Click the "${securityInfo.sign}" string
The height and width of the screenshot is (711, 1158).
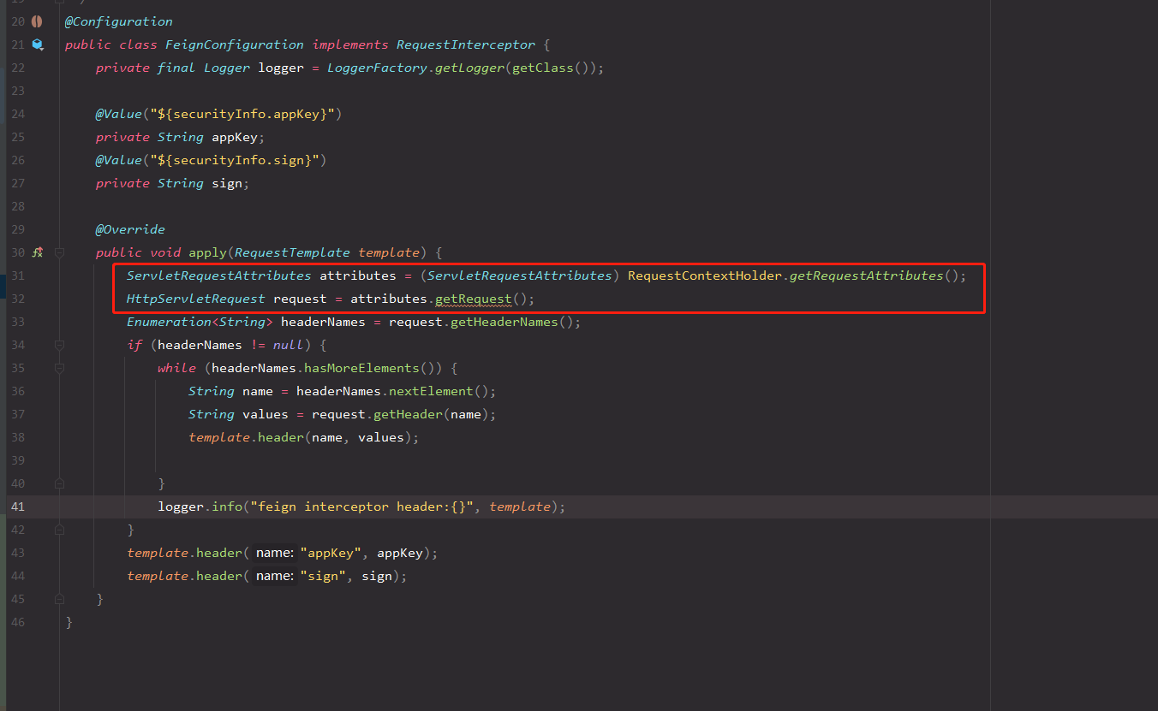point(234,160)
